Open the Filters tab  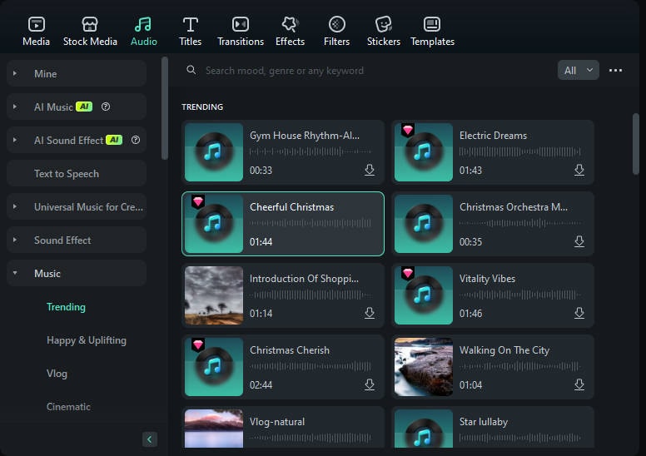(336, 32)
